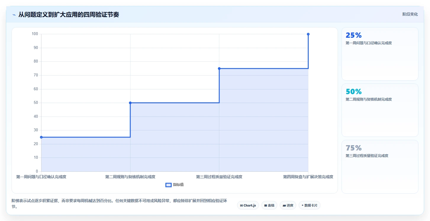Click the lightning icon beside the title
Screen dimensions: 430x221
point(14,15)
